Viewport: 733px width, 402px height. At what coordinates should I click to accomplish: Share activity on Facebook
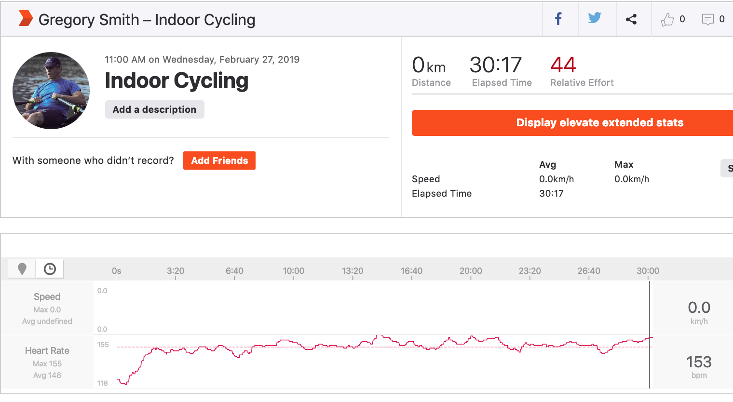(x=558, y=19)
